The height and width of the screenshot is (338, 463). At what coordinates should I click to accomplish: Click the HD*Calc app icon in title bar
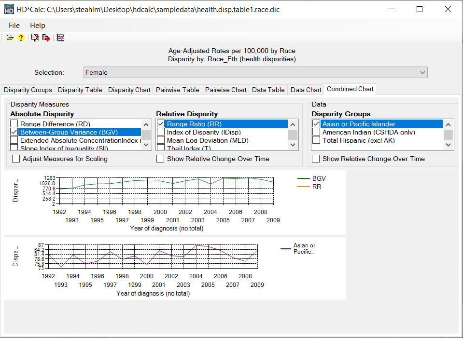pyautogui.click(x=9, y=10)
